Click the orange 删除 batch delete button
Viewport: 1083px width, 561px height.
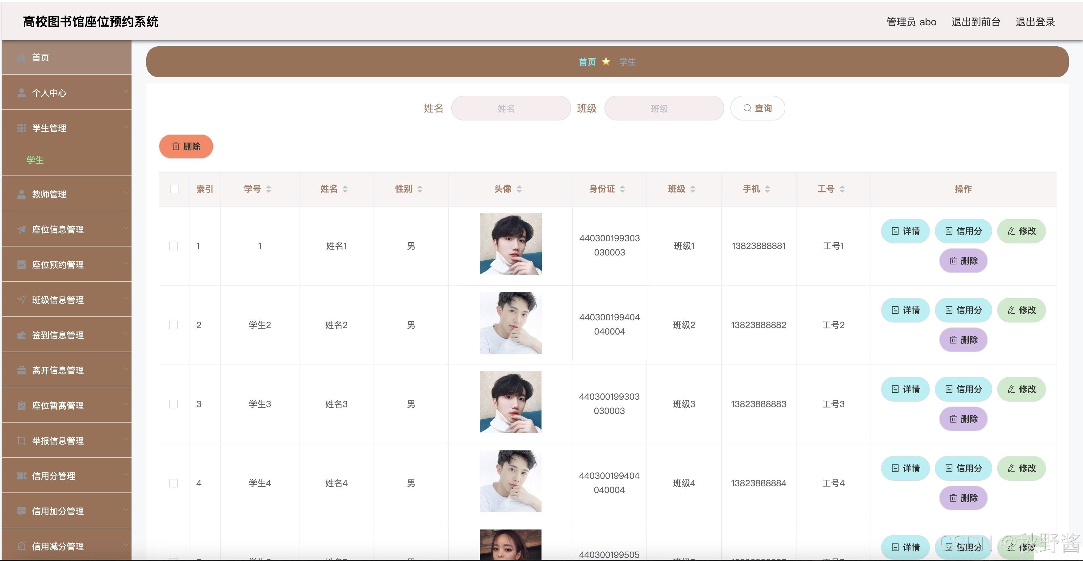click(186, 146)
